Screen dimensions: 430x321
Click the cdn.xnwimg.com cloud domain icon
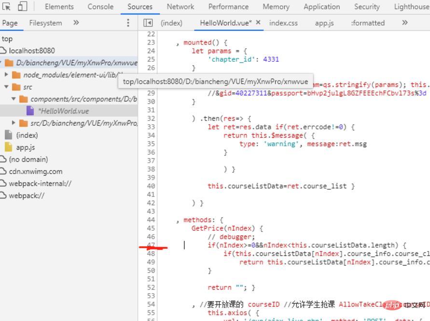4,171
